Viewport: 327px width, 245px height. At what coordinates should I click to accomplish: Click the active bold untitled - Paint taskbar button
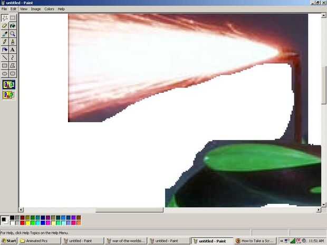coord(212,241)
